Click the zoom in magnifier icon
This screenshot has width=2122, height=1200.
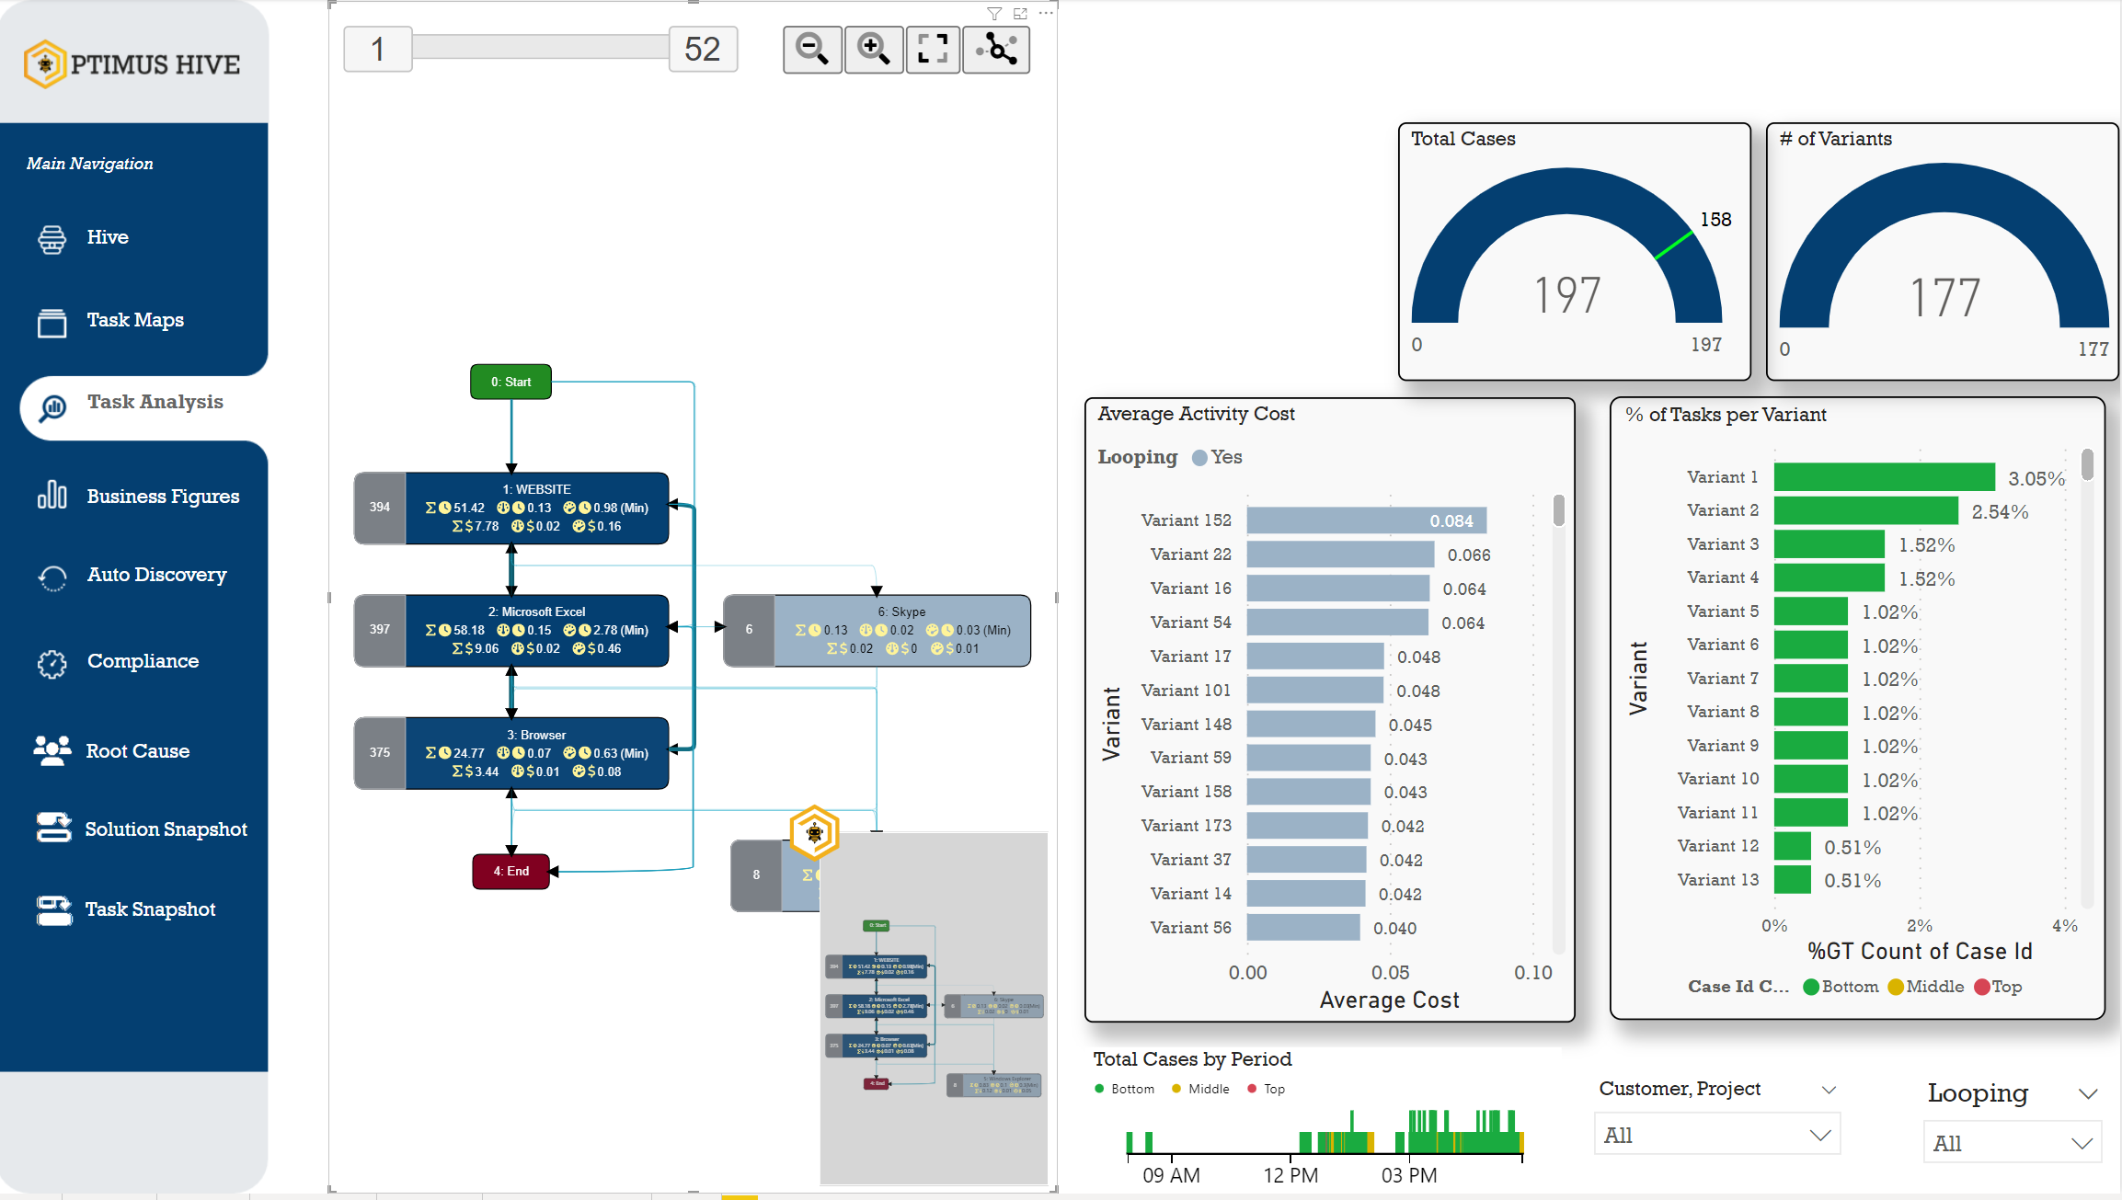tap(873, 49)
